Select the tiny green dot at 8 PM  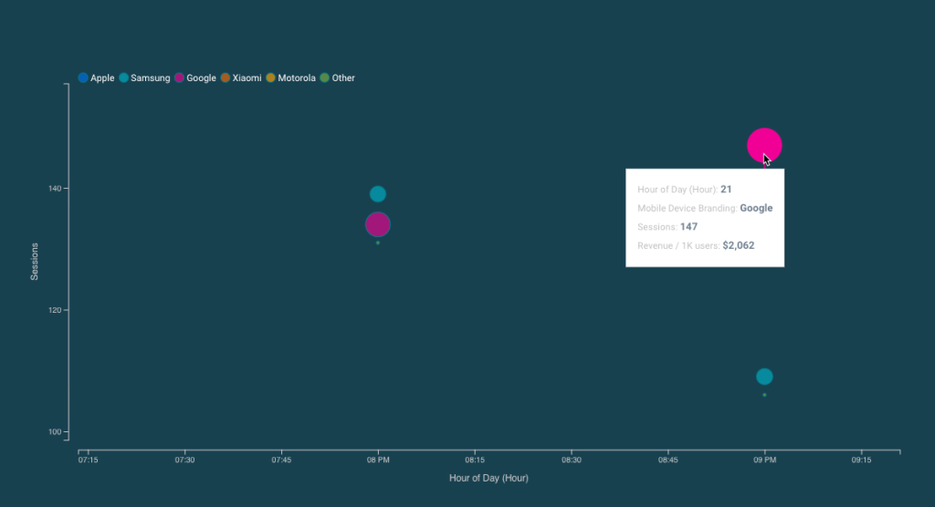(x=377, y=243)
